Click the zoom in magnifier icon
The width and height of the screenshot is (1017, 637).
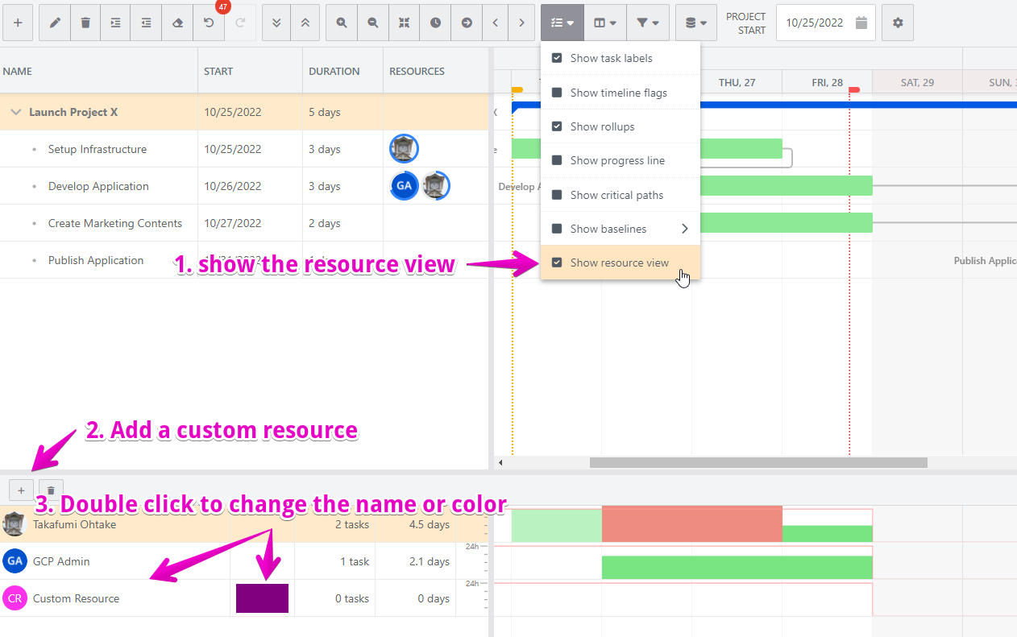[x=342, y=23]
